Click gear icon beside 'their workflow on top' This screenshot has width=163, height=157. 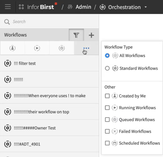pyautogui.click(x=8, y=112)
